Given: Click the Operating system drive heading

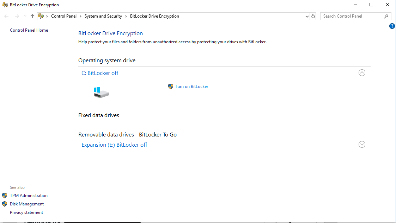Looking at the screenshot, I should [x=107, y=60].
